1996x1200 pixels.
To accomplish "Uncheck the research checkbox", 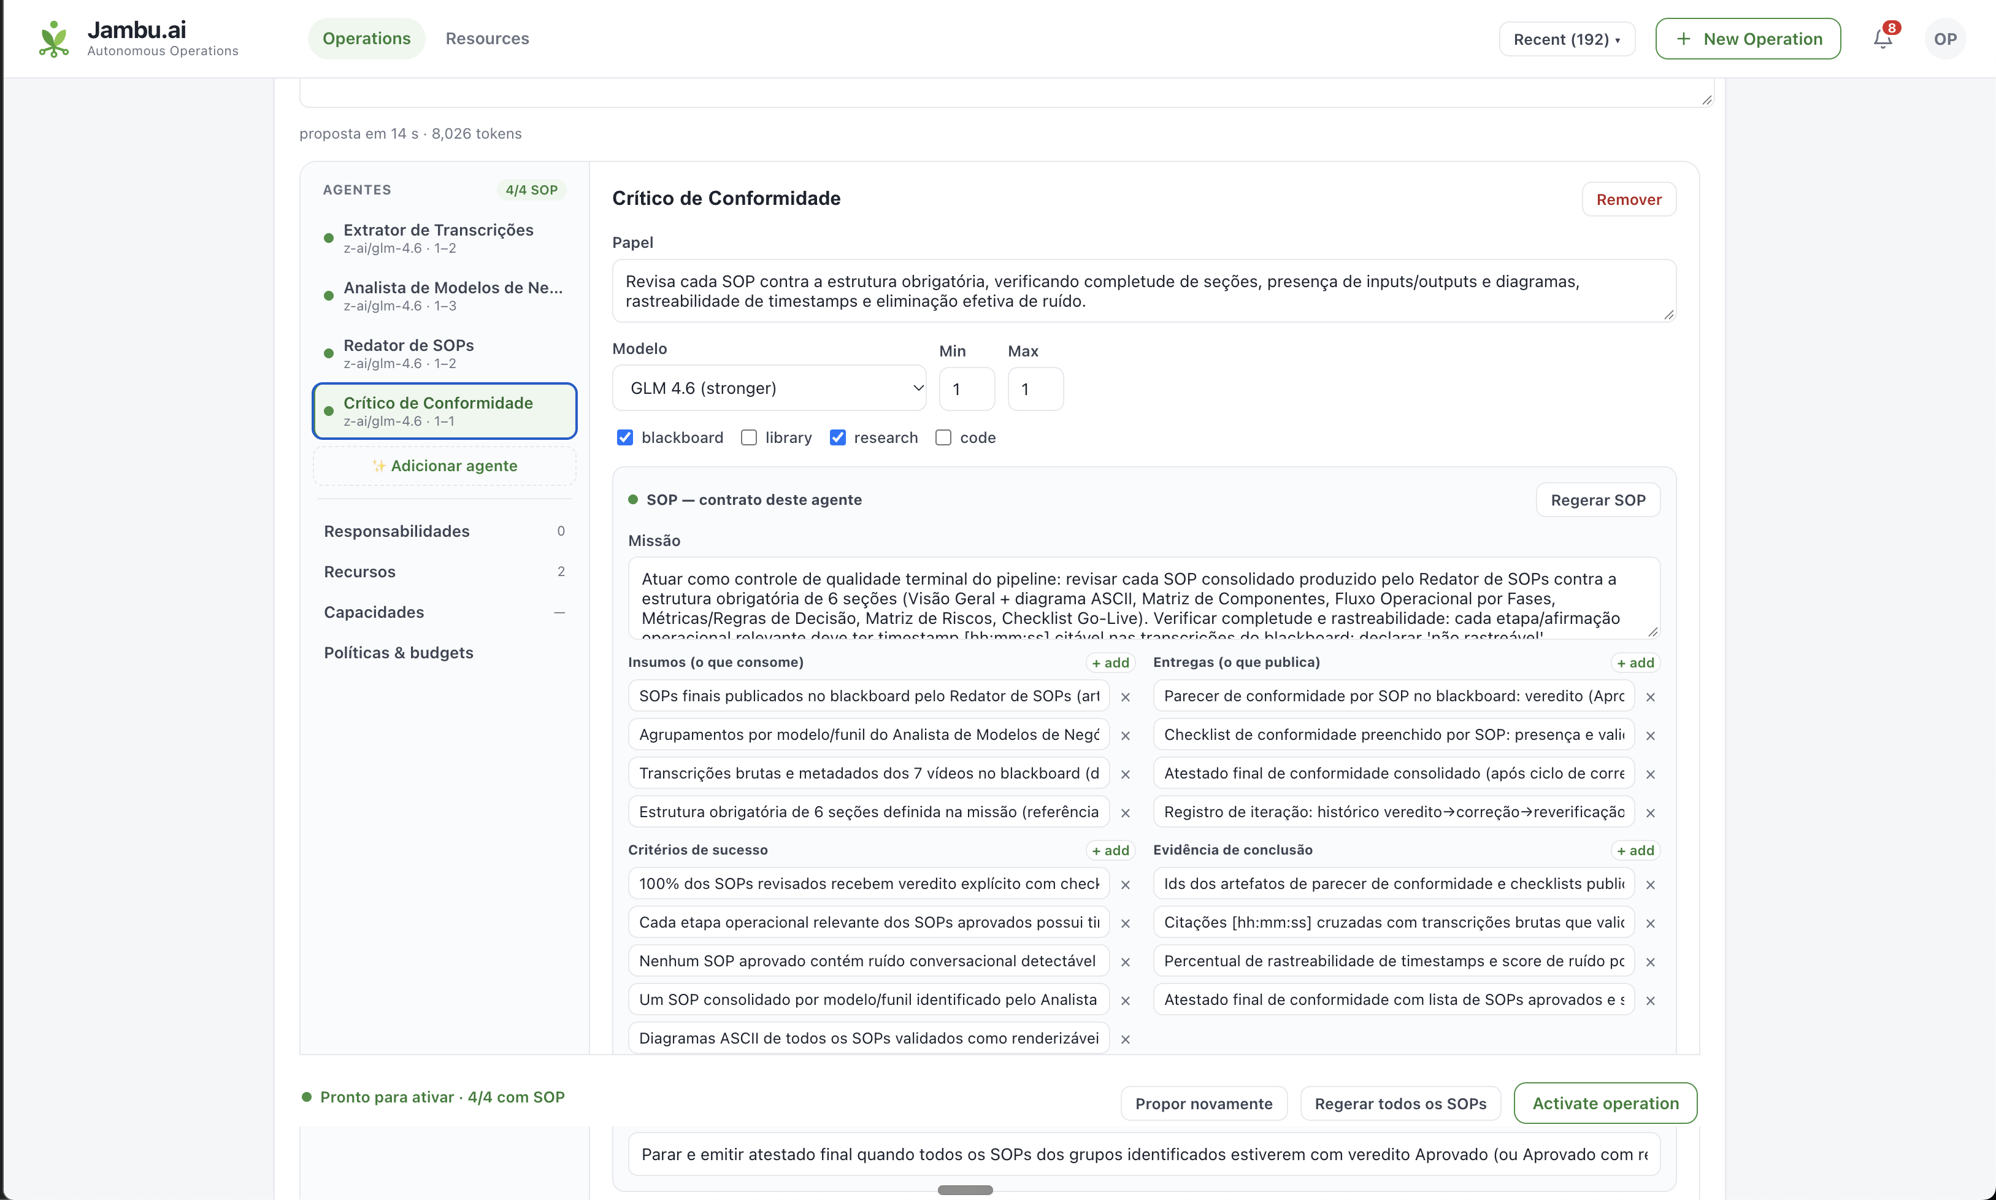I will coord(837,437).
